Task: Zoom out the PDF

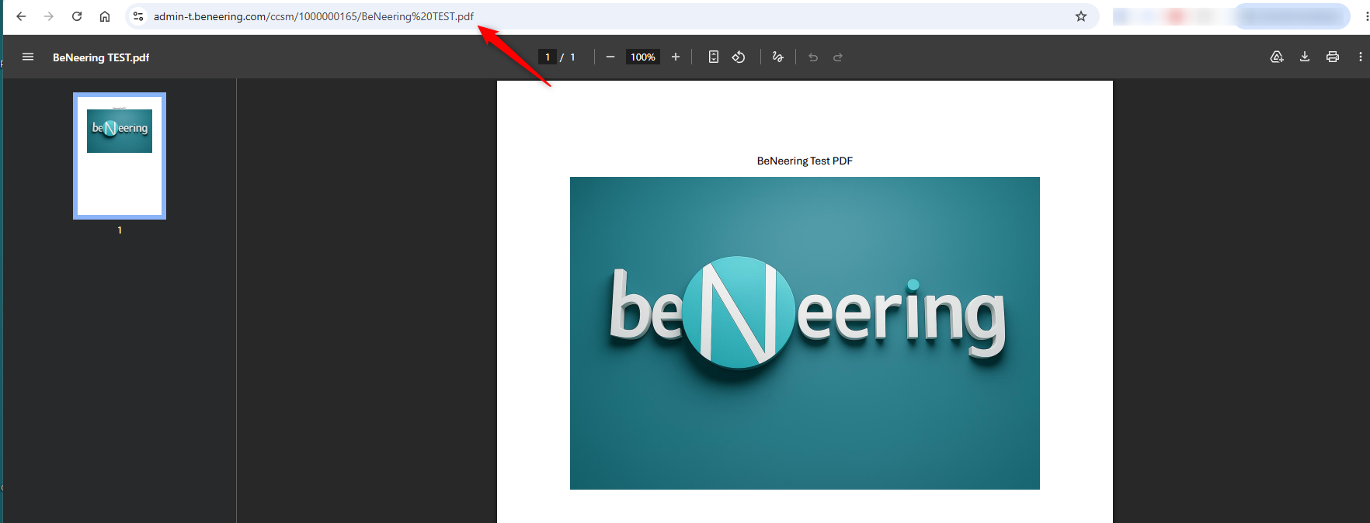Action: (610, 57)
